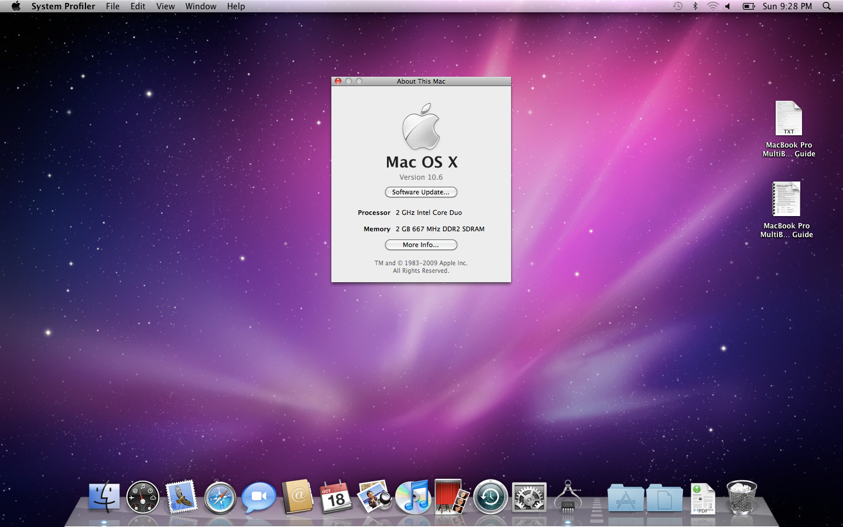Image resolution: width=843 pixels, height=527 pixels.
Task: Launch Dashboard from the Dock
Action: (143, 497)
